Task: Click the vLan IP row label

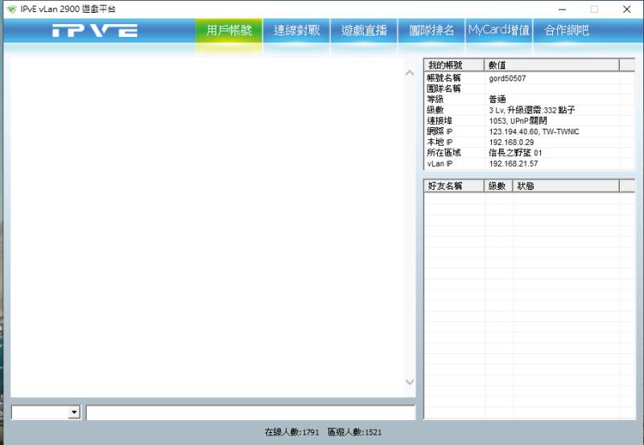Action: 440,164
